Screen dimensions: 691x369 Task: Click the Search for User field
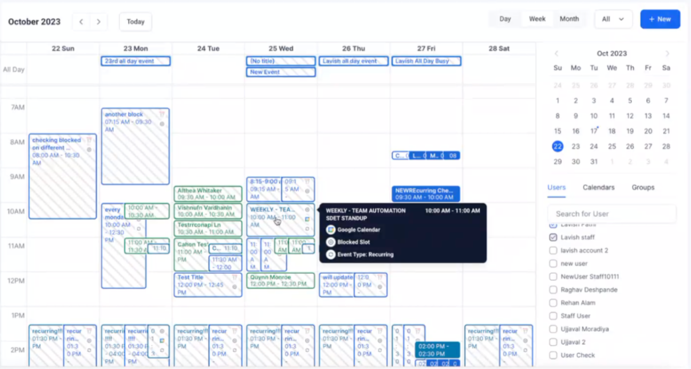tap(611, 214)
